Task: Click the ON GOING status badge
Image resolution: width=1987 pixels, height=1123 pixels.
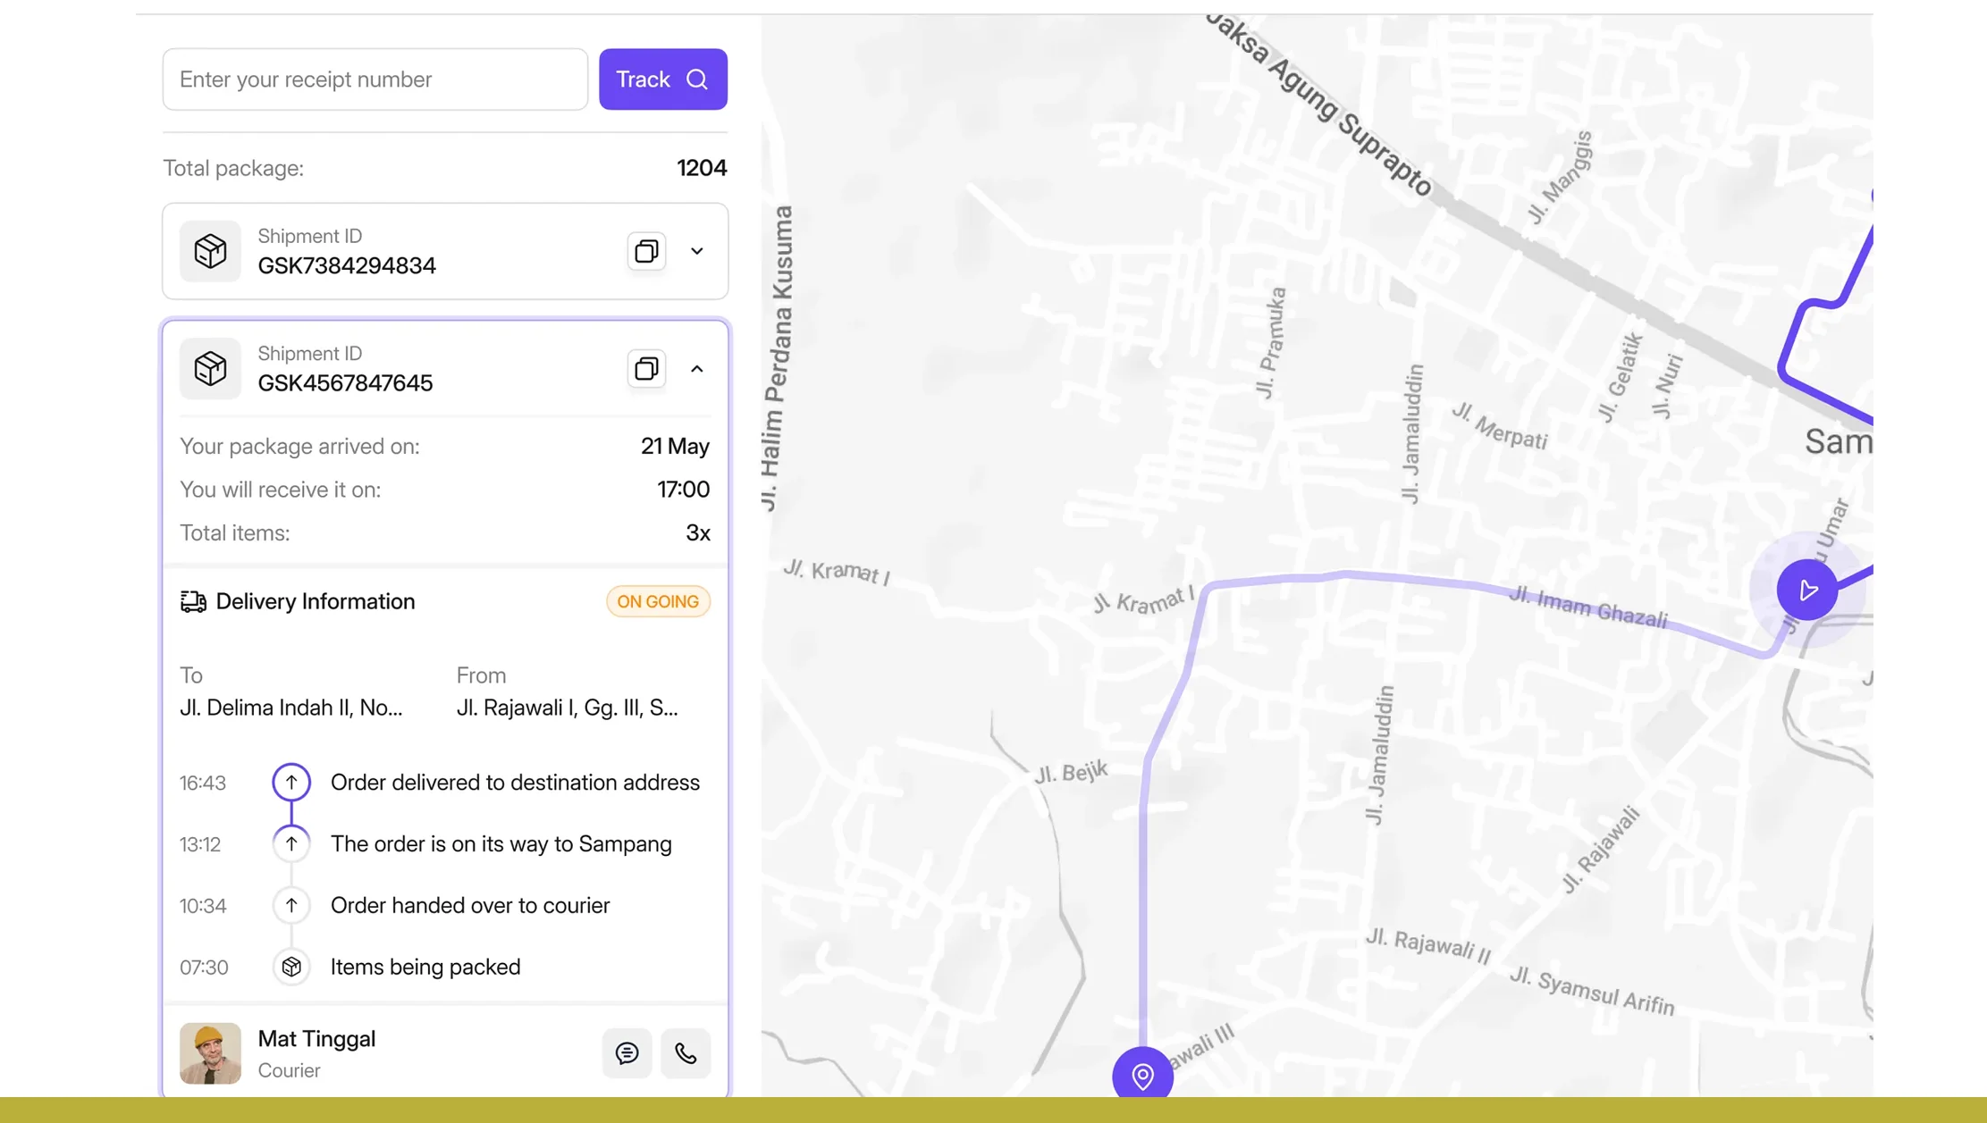Action: coord(657,601)
